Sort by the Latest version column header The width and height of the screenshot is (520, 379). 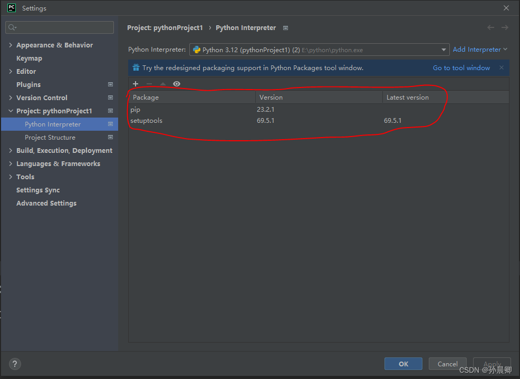[x=446, y=97]
